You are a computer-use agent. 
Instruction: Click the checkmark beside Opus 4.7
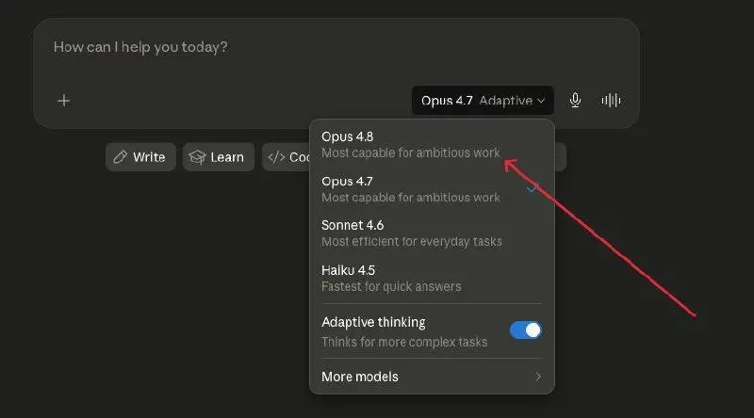(533, 189)
